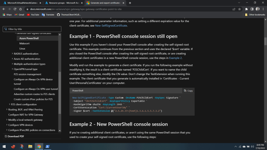Click the sidebar scroll down arrow

[x=60, y=131]
